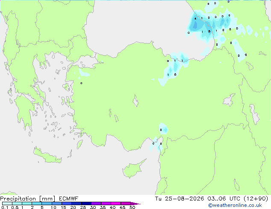Click the forecast date 25-08-2026 text
The image size is (271, 209).
click(184, 199)
